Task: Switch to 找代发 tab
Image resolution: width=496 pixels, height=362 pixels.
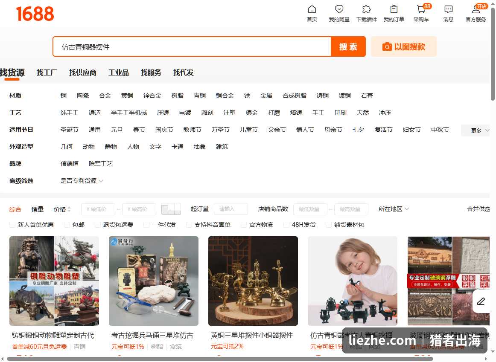Action: coord(184,72)
